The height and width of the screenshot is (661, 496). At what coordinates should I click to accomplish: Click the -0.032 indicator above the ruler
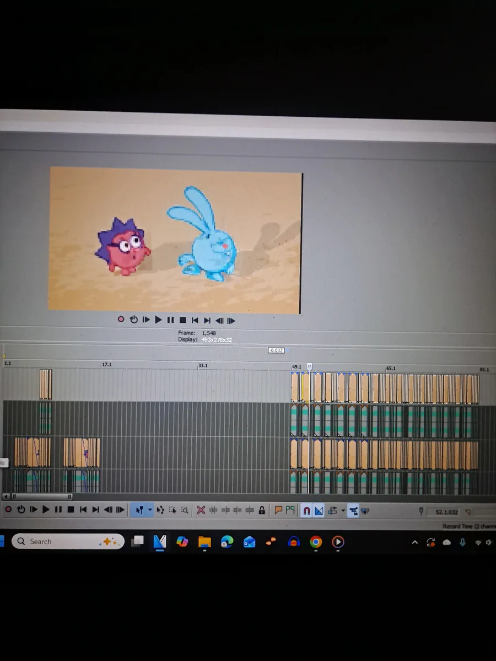276,350
